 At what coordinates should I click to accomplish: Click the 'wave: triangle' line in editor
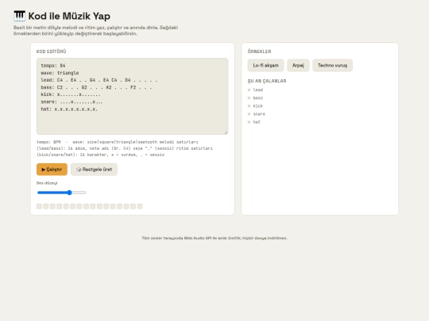pos(60,73)
